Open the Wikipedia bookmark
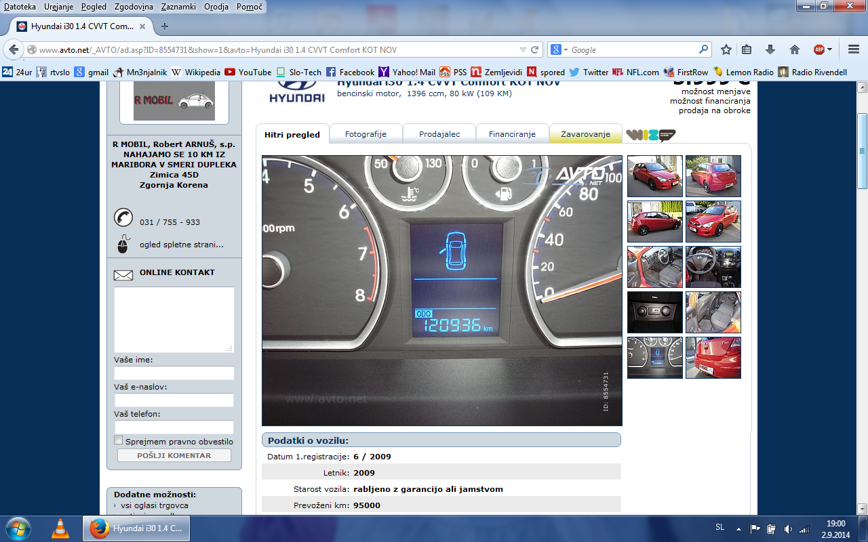This screenshot has height=542, width=868. pos(196,72)
